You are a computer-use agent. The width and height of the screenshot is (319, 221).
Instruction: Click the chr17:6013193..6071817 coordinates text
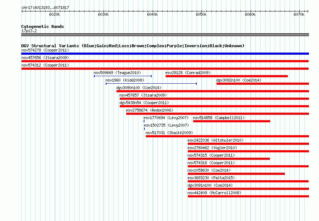pos(45,8)
